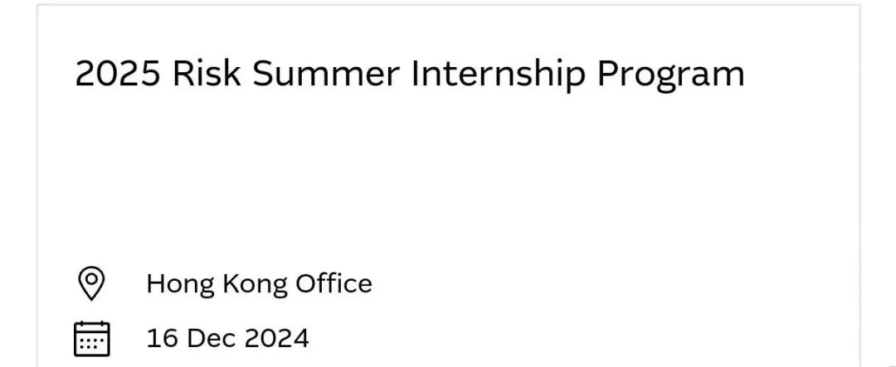The height and width of the screenshot is (367, 896).
Task: Click the word "Internship" in the title
Action: [x=499, y=75]
